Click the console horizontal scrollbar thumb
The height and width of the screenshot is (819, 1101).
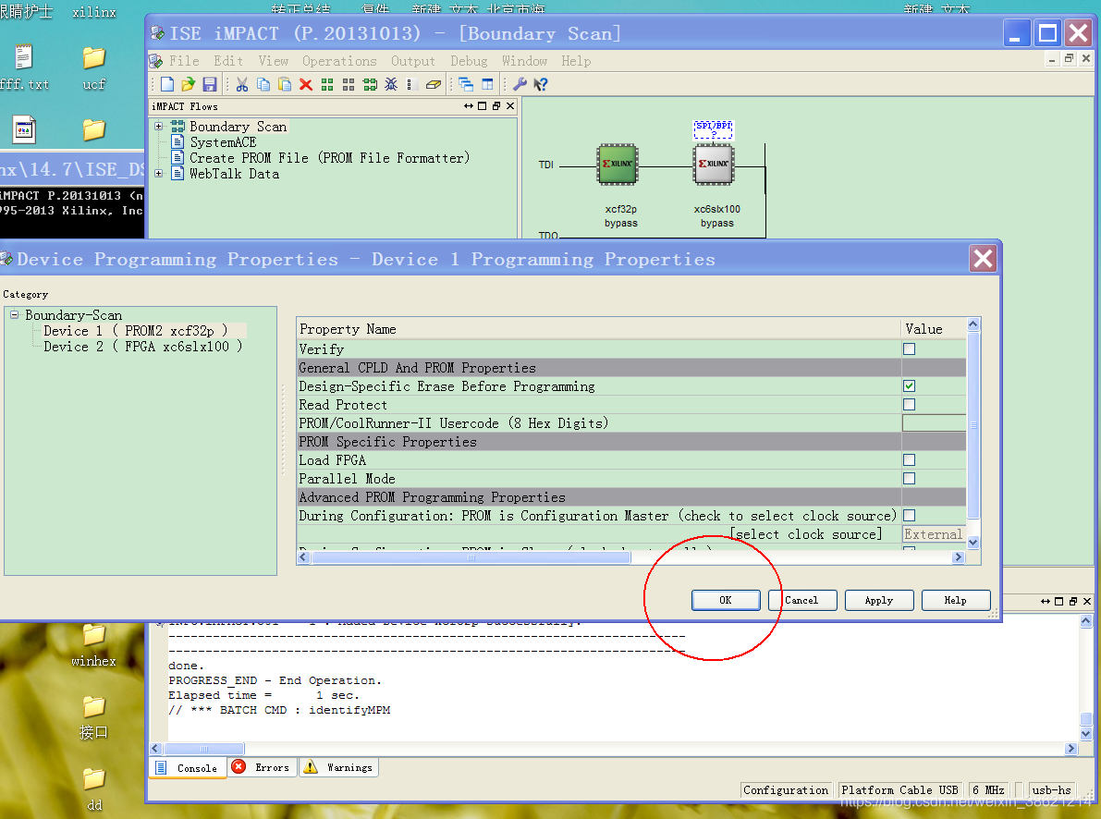pos(204,749)
